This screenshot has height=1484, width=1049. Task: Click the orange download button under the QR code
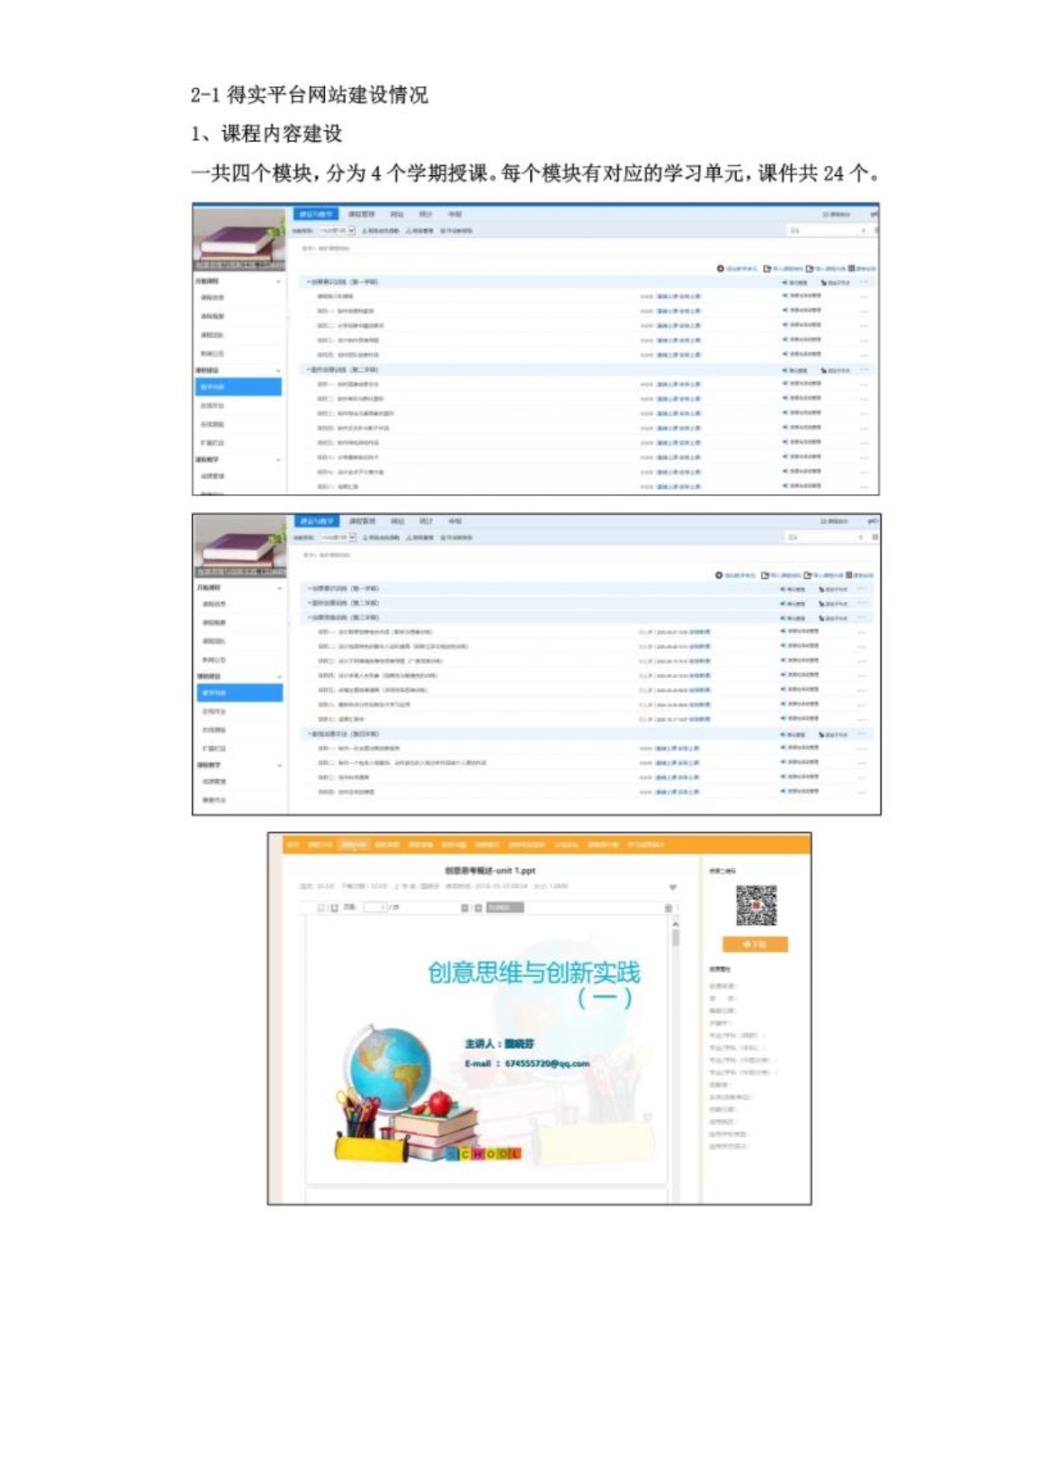point(755,944)
